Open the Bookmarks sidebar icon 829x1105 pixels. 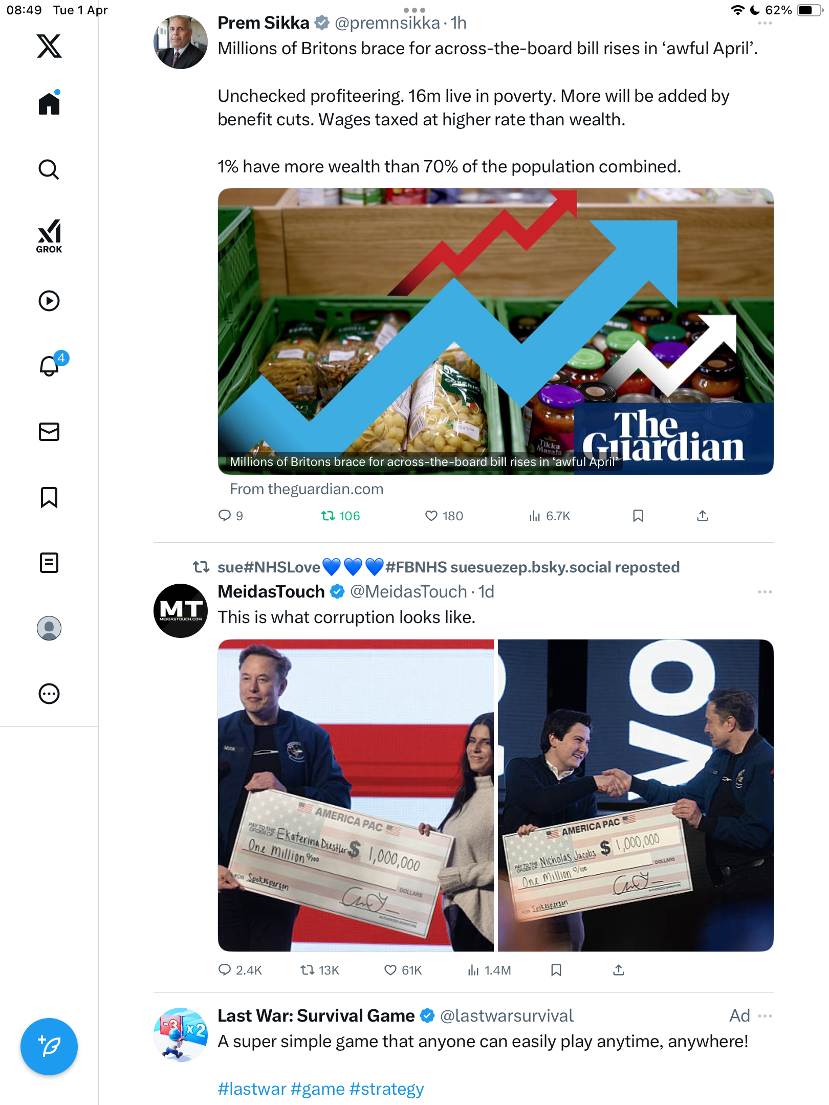point(49,497)
